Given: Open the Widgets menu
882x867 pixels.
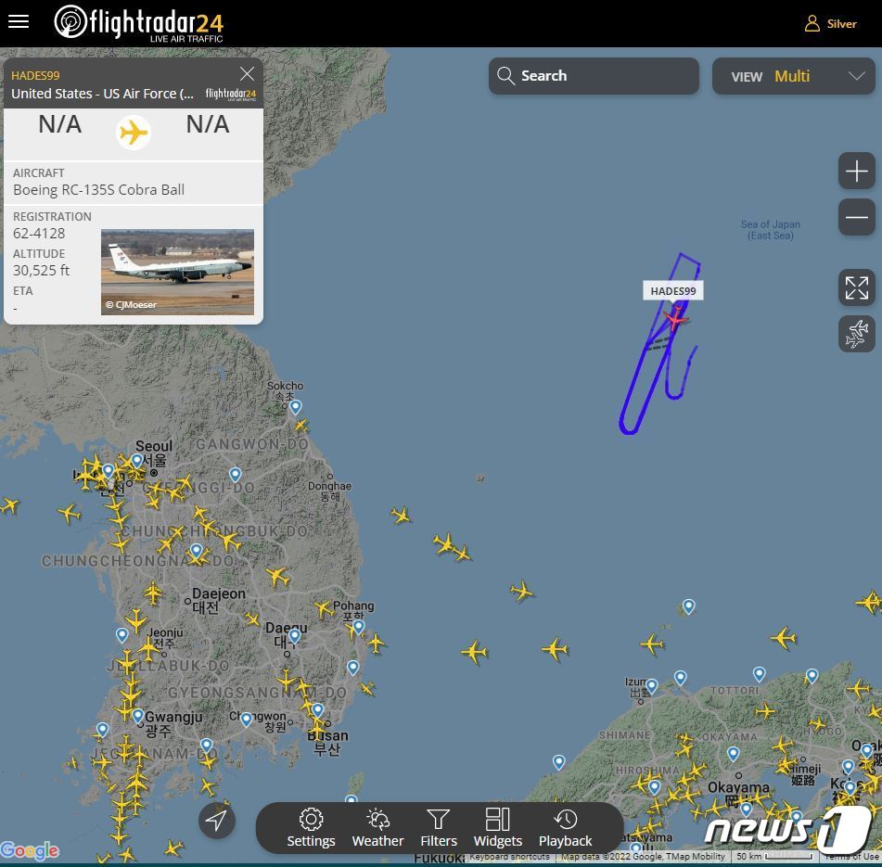Looking at the screenshot, I should tap(498, 828).
